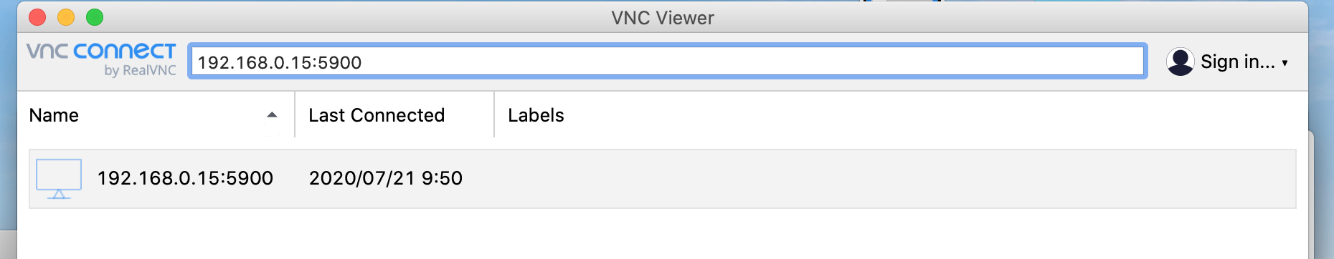Click the user avatar icon

point(1180,62)
